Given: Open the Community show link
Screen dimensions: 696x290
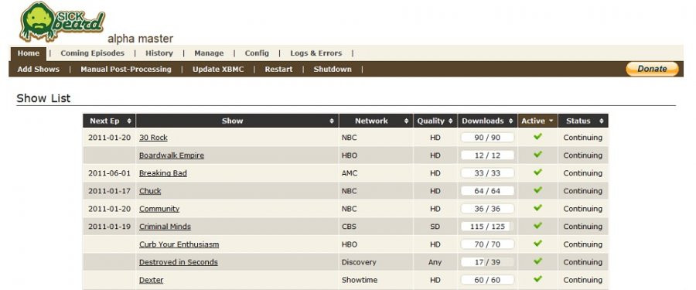Looking at the screenshot, I should (159, 209).
